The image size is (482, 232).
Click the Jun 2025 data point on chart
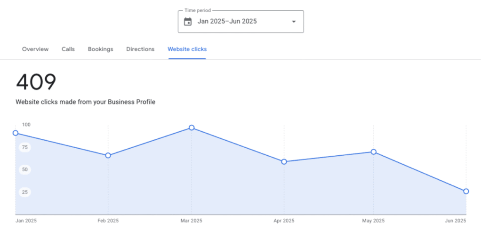(466, 192)
